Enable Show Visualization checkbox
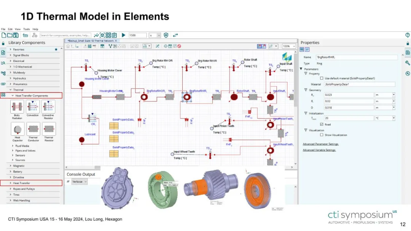The image size is (411, 231). coord(322,135)
